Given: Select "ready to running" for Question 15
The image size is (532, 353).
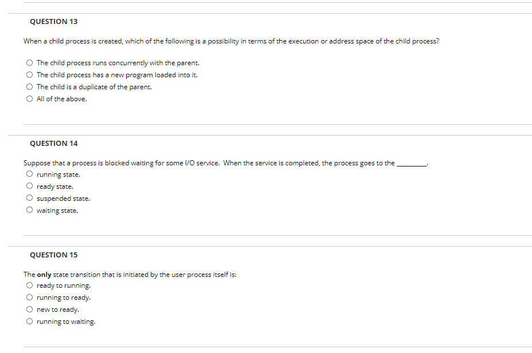Looking at the screenshot, I should (x=29, y=285).
